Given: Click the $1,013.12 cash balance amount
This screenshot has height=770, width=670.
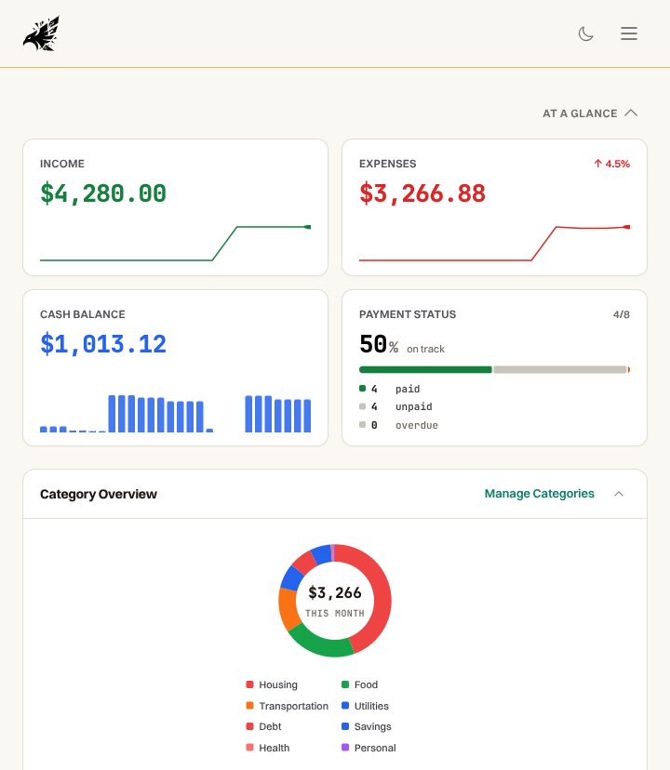Looking at the screenshot, I should pos(103,344).
